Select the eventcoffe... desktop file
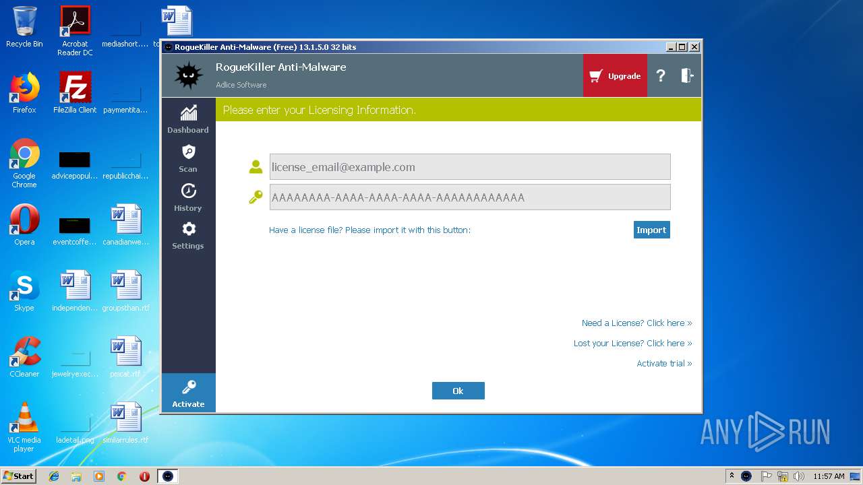 pyautogui.click(x=75, y=231)
